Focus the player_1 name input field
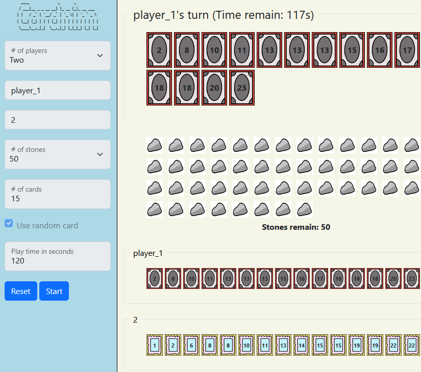 click(x=58, y=90)
